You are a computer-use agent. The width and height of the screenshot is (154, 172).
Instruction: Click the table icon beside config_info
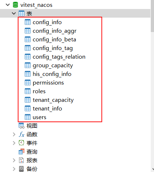coord(28,22)
